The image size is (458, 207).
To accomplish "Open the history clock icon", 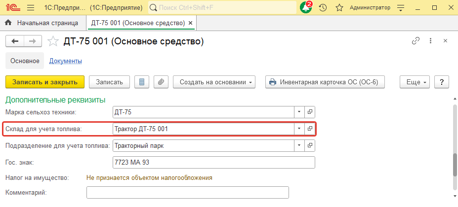I will coord(323,8).
